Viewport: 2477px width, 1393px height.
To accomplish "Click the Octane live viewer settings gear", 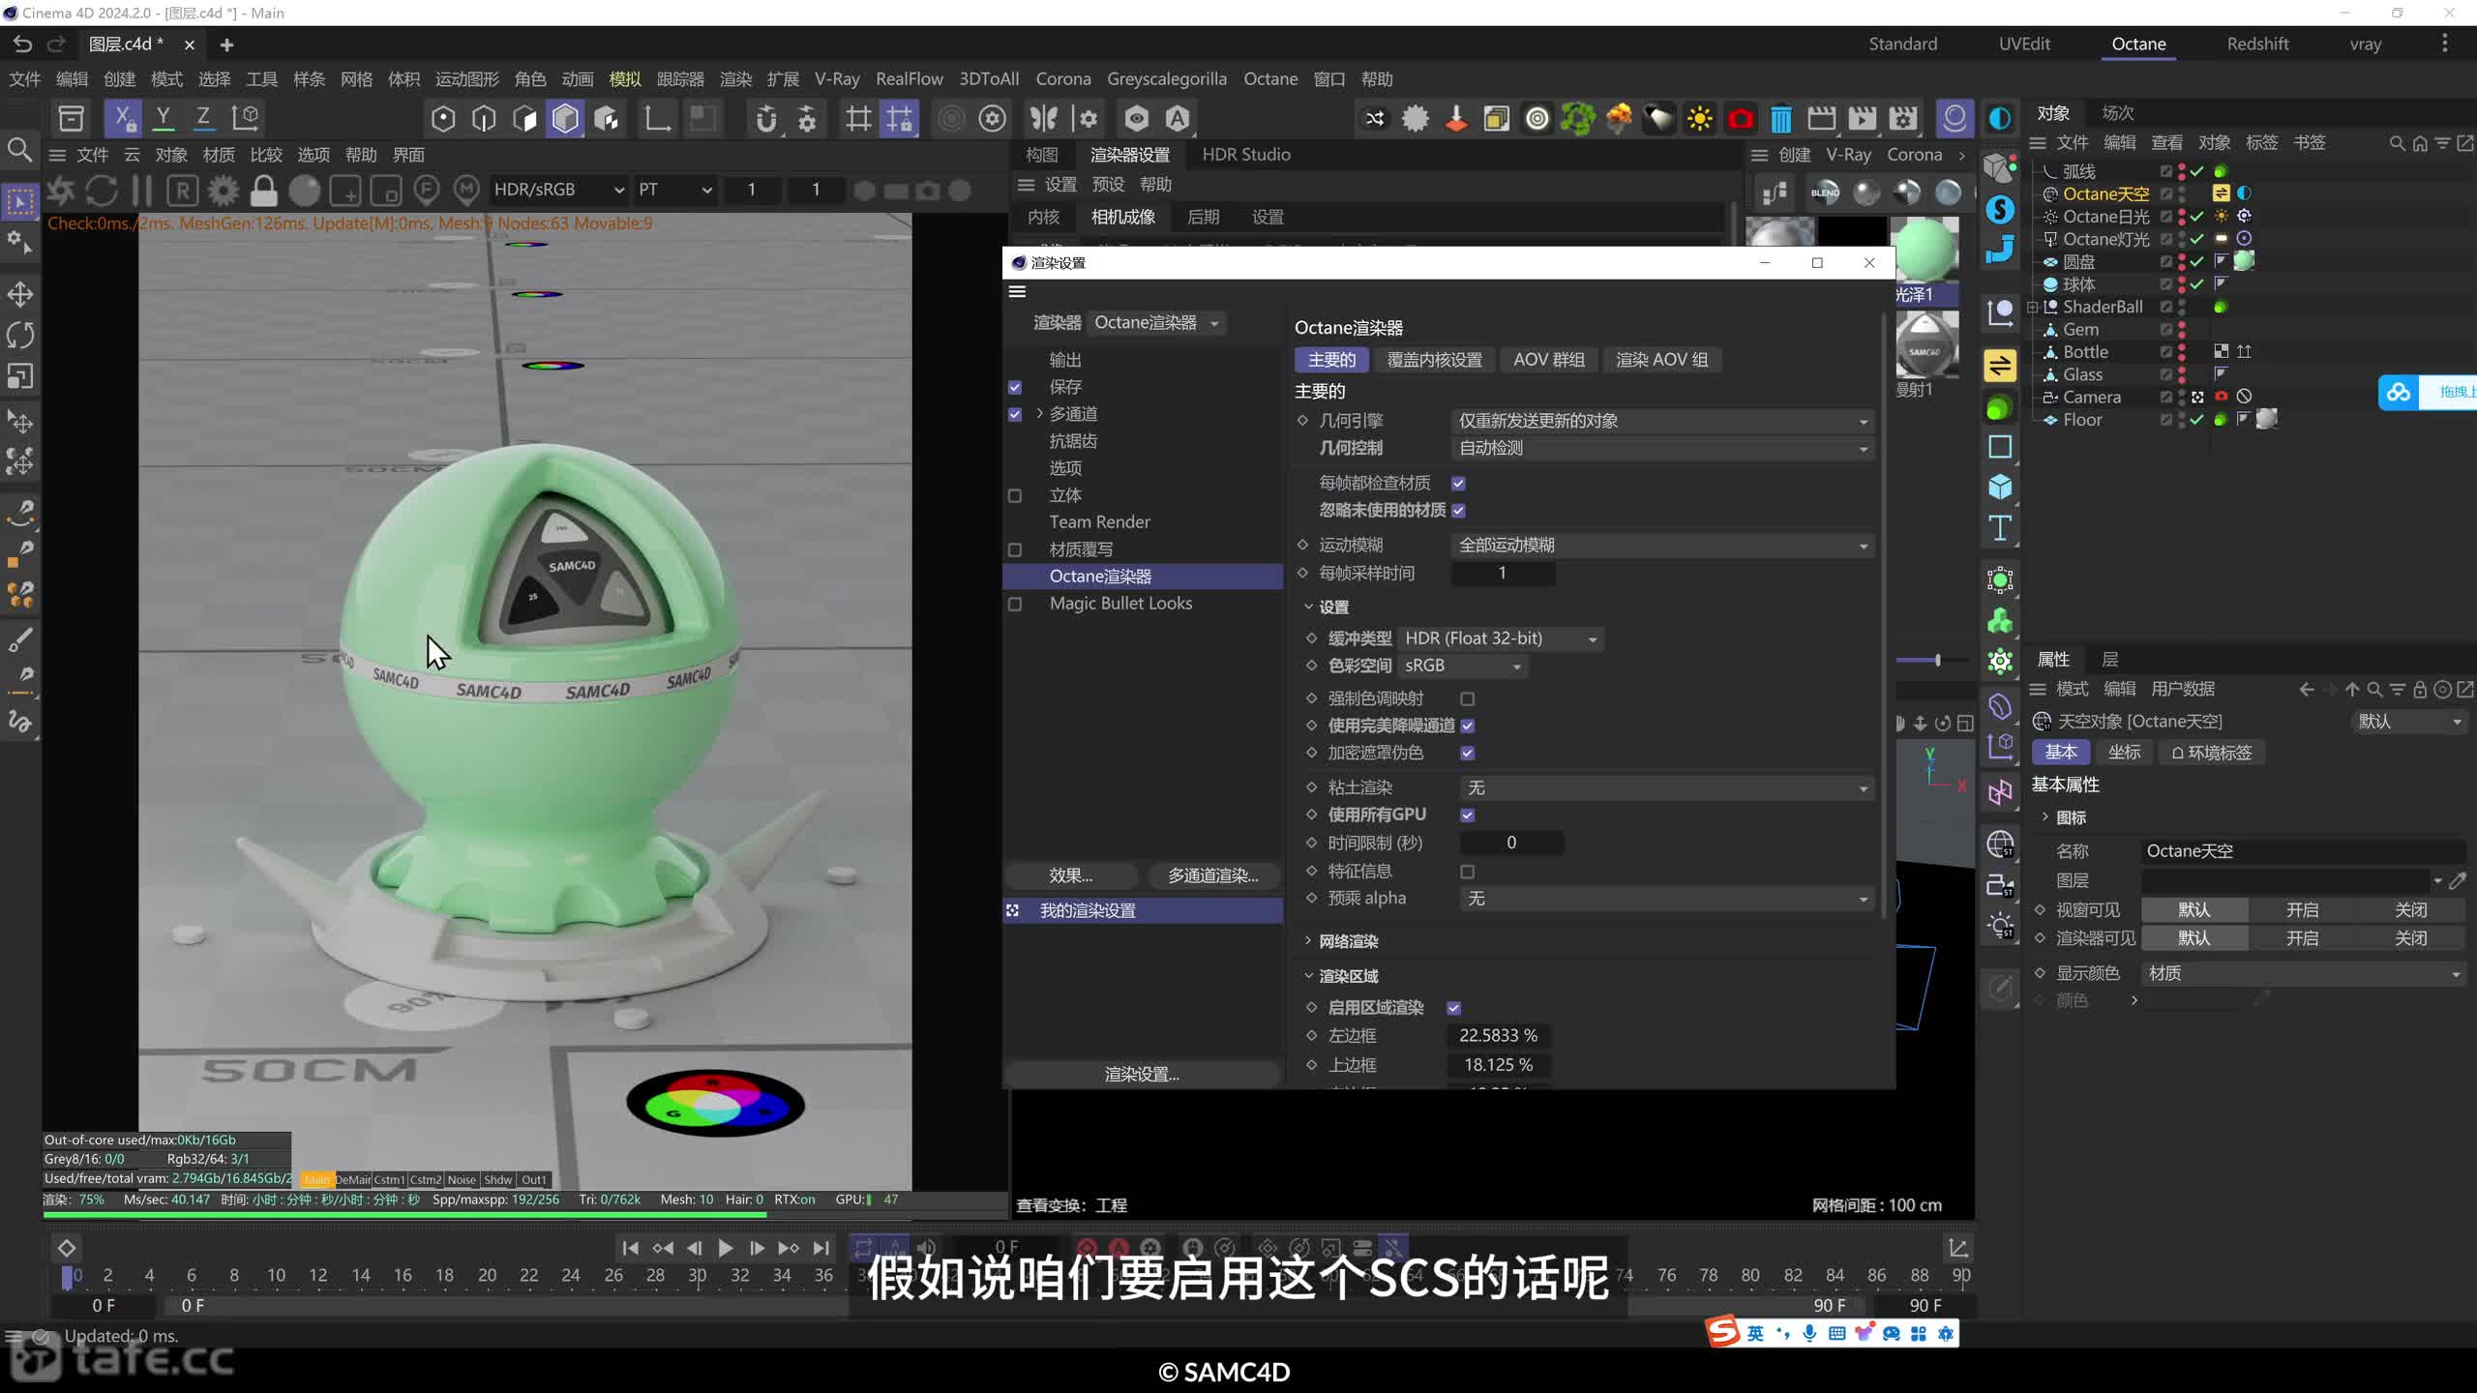I will 223,191.
